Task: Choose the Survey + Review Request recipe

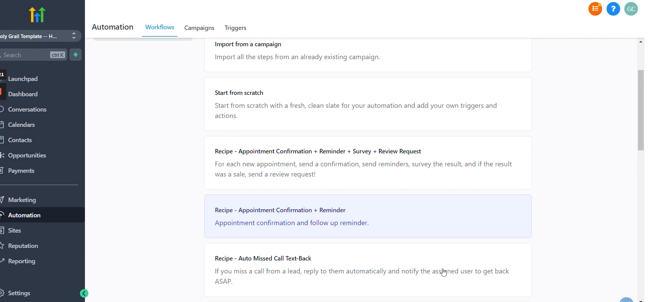Action: [x=368, y=163]
